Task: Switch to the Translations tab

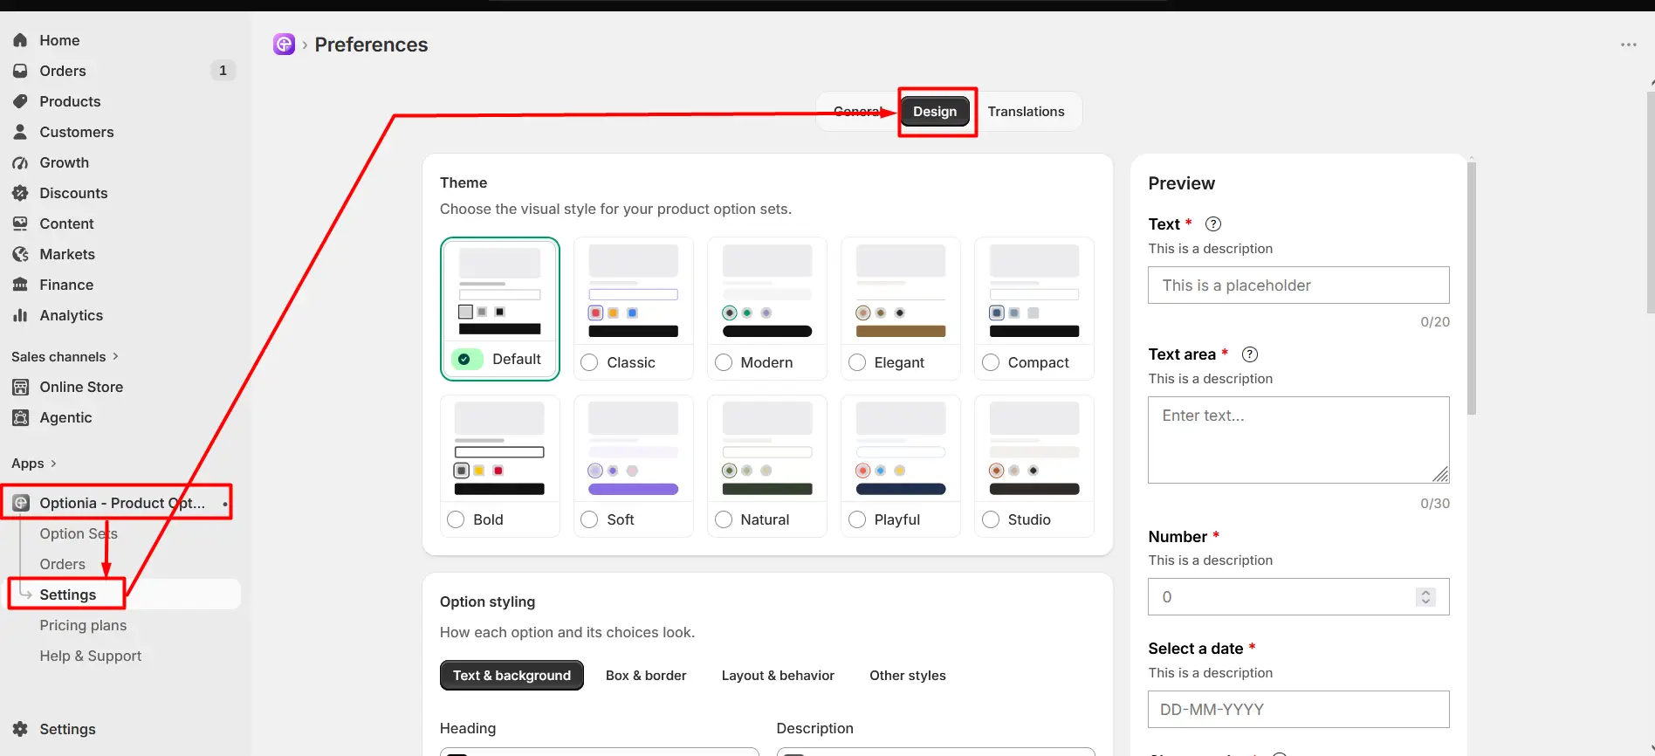Action: point(1026,112)
